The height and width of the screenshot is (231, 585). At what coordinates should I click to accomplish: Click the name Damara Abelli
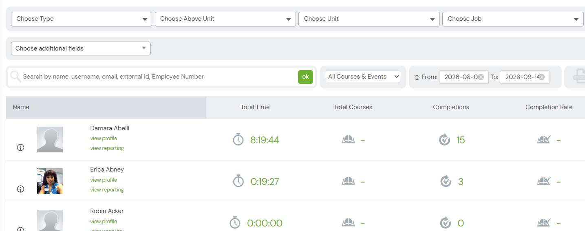(110, 128)
